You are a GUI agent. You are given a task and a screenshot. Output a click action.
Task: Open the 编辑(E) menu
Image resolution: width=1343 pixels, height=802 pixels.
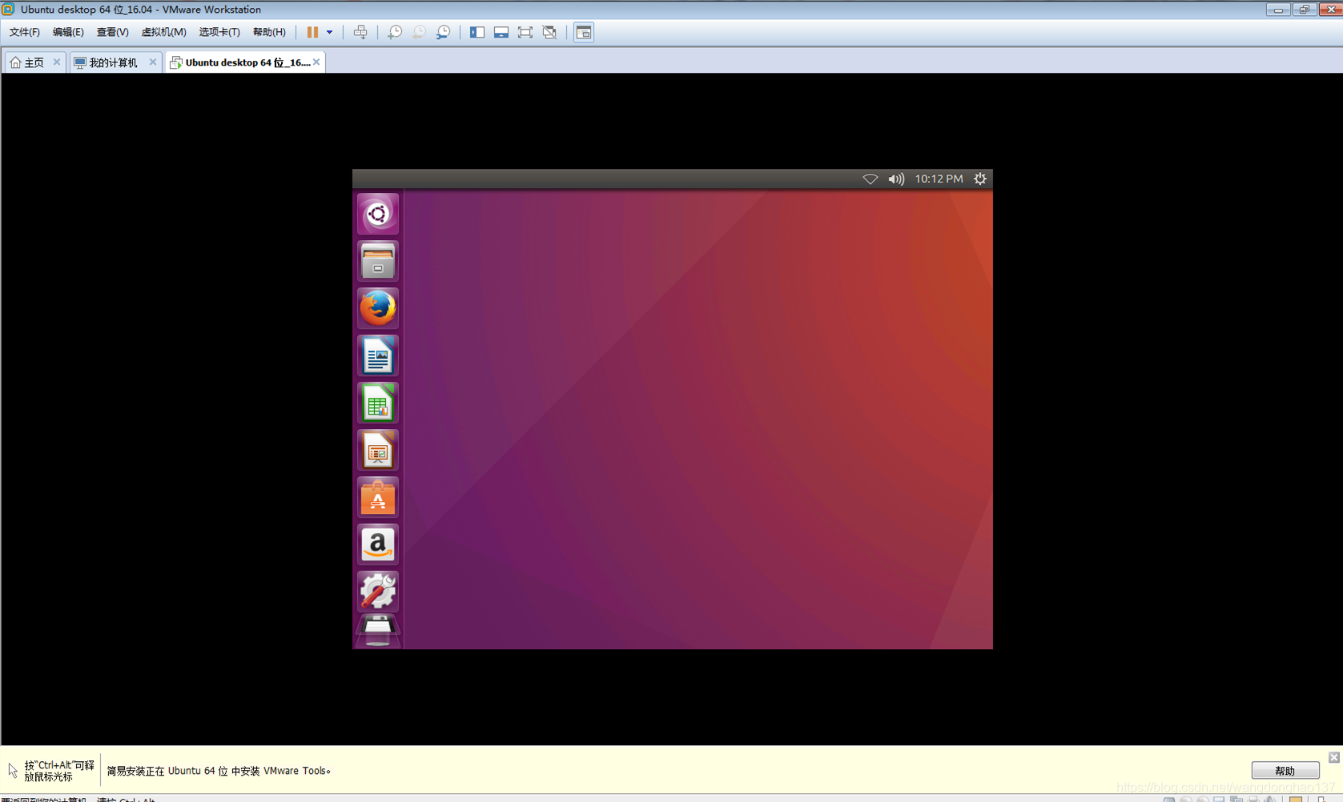(68, 32)
